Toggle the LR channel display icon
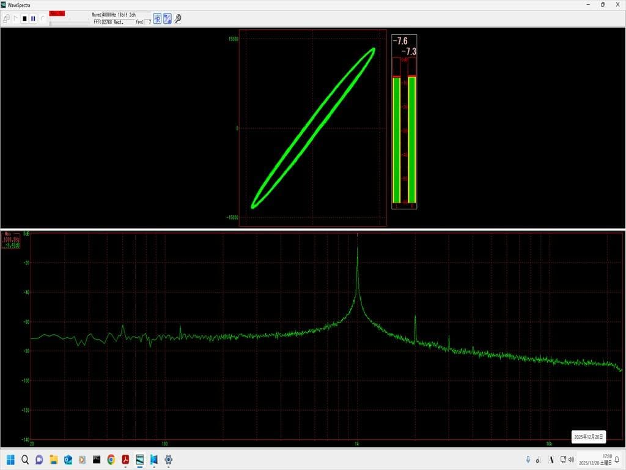Image resolution: width=626 pixels, height=470 pixels. point(157,19)
